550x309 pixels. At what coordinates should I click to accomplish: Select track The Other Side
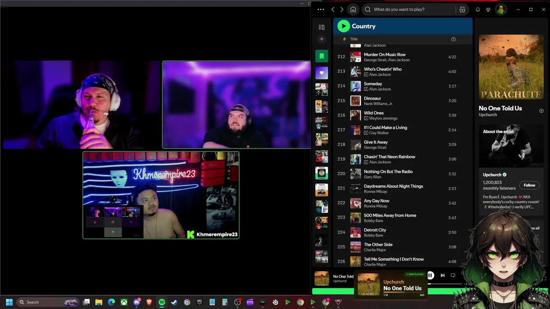403,246
